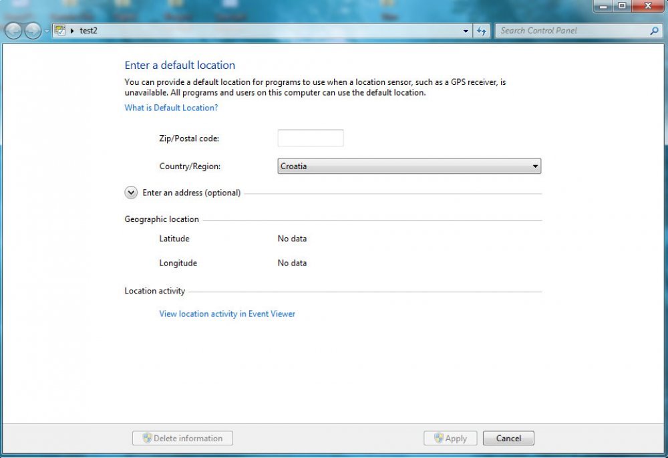Expand the Enter an address (optional) section
The height and width of the screenshot is (458, 668).
(131, 193)
